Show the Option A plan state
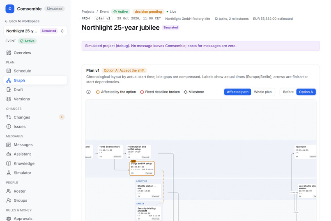Image resolution: width=331 pixels, height=221 pixels. (306, 92)
